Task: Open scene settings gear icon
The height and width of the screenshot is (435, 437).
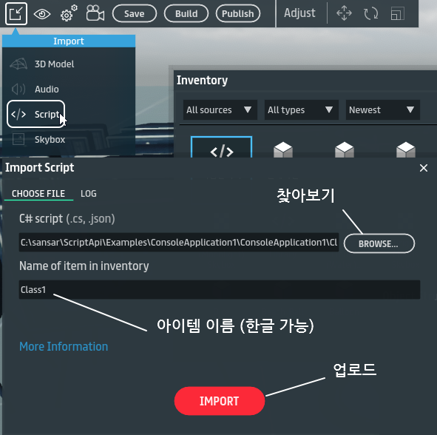Action: click(x=69, y=13)
